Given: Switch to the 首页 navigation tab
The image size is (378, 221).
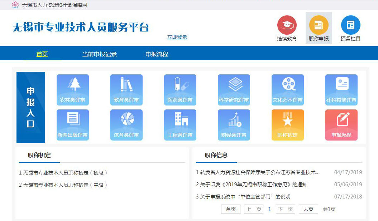Looking at the screenshot, I should tap(42, 54).
